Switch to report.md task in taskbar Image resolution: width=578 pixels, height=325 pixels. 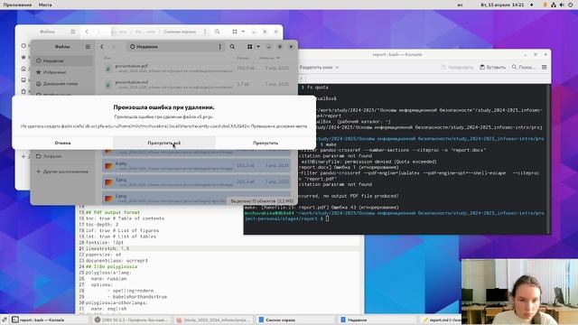pyautogui.click(x=442, y=320)
